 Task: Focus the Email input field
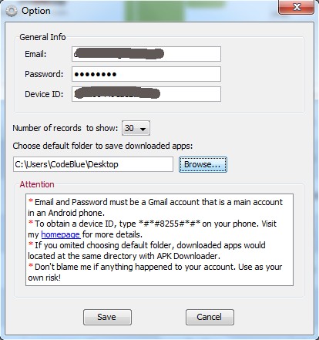click(x=146, y=54)
